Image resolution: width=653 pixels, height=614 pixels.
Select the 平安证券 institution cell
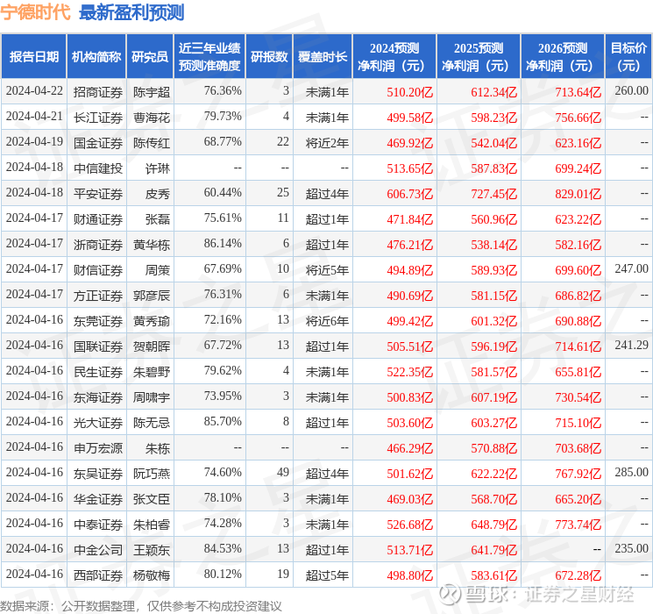[x=98, y=194]
